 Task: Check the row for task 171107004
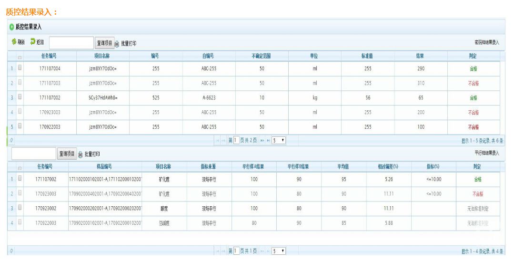point(20,68)
